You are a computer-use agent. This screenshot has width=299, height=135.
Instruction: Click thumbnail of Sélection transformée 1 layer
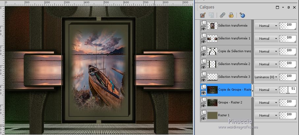point(212,38)
